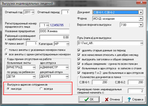Browse for the export folder path ellipsis
The image size is (148, 106).
click(142, 43)
